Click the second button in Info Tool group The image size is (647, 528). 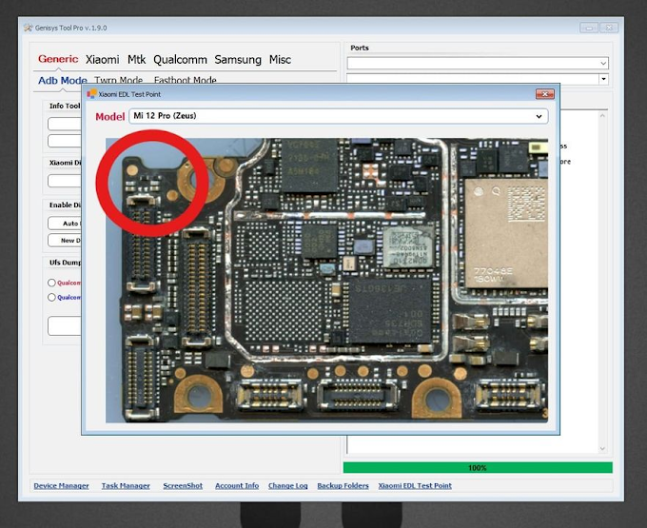[65, 141]
